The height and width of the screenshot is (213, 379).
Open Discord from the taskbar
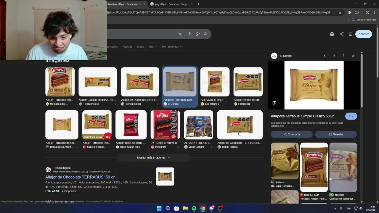(x=211, y=208)
